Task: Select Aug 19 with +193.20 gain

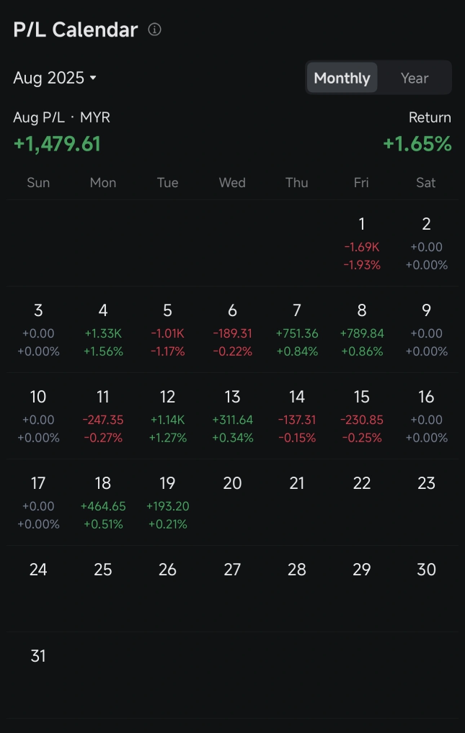Action: [x=167, y=502]
